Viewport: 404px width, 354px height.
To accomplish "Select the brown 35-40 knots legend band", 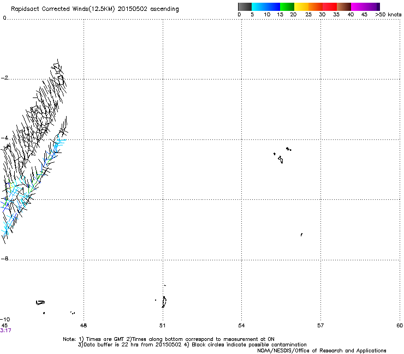I will (344, 7).
